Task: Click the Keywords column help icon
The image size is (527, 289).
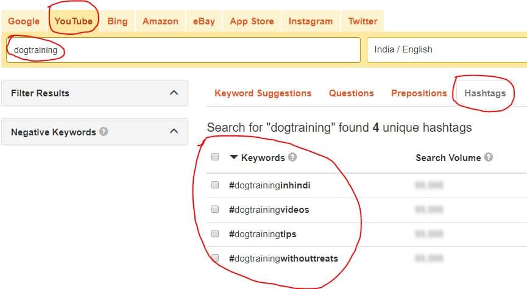Action: coord(292,157)
